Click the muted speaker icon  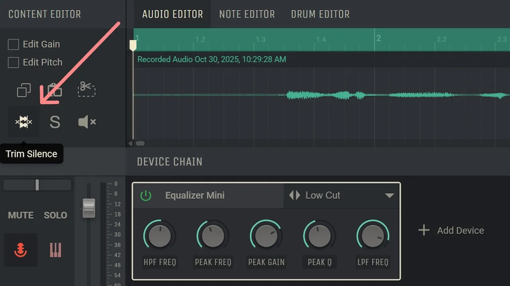86,122
